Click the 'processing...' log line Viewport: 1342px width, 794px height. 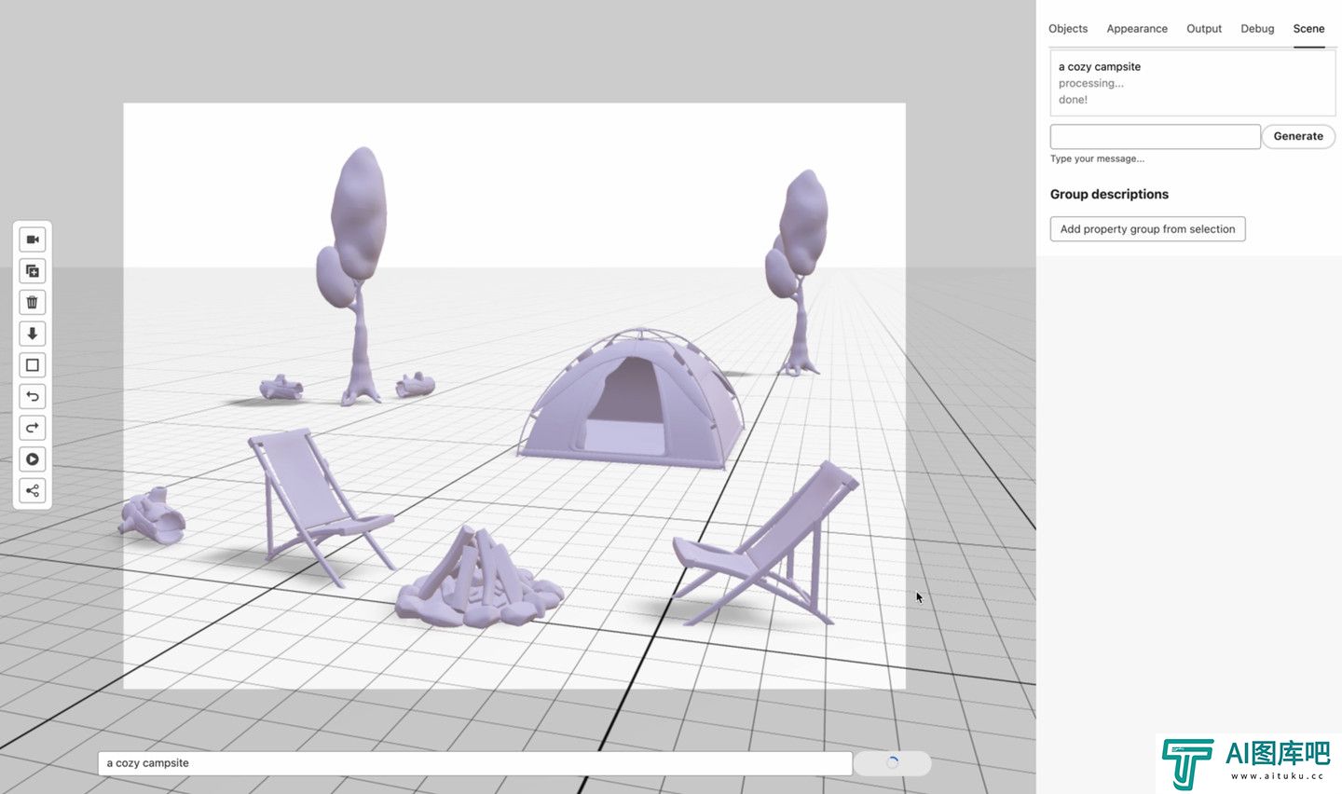click(1091, 83)
